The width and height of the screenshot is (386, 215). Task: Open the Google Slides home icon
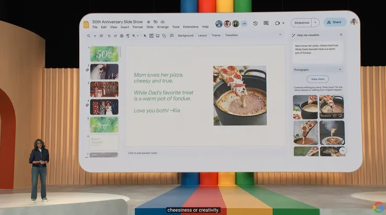pyautogui.click(x=86, y=24)
